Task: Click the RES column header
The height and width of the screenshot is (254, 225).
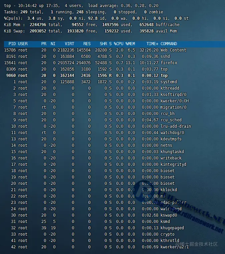Action: (x=87, y=44)
